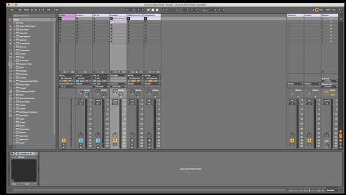Screen dimensions: 346x195
Task: Select the 'Freak In' track header
Action: 84,15
